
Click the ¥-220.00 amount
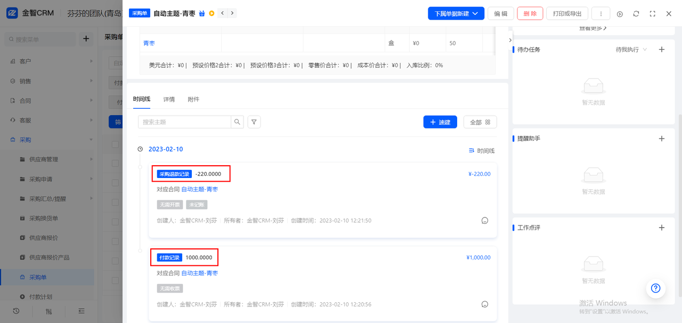479,174
